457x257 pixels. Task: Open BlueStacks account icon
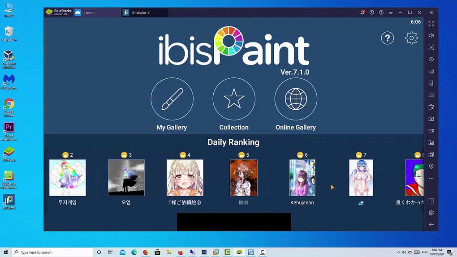click(371, 13)
